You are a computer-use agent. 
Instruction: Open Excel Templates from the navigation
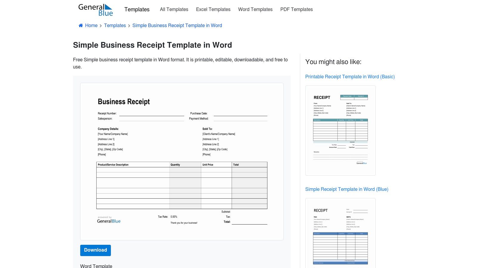213,9
